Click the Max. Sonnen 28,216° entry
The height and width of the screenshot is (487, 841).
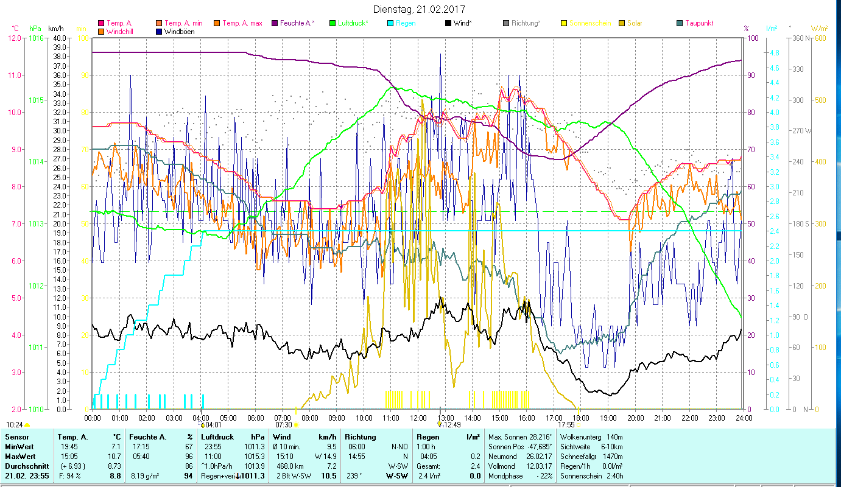click(x=520, y=437)
